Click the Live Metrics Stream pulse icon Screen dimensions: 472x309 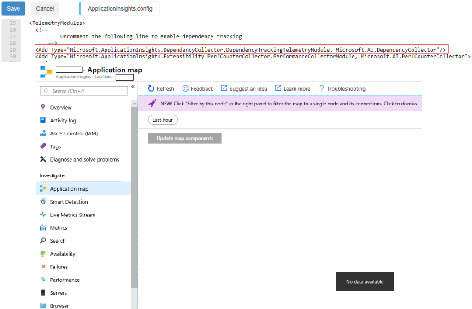tap(43, 215)
